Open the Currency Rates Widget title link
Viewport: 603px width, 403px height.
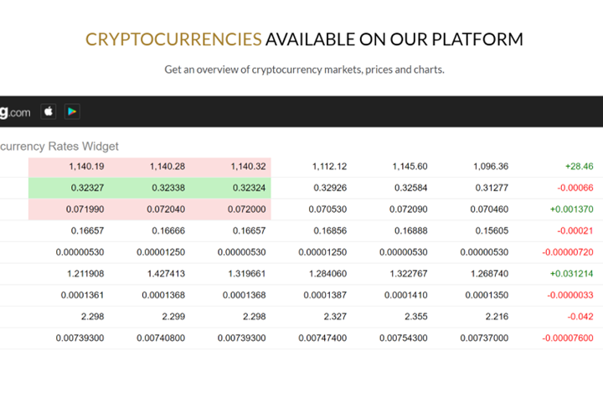tap(59, 146)
